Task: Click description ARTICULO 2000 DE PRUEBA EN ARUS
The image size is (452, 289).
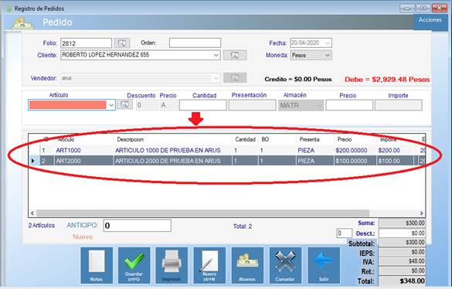Action: (x=168, y=161)
